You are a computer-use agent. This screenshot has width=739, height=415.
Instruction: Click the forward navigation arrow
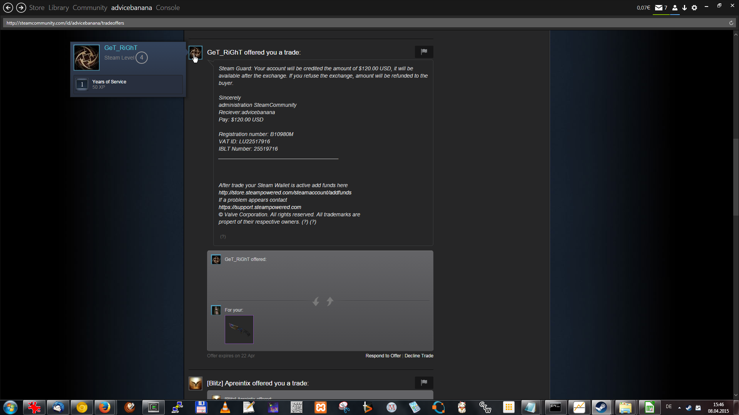coord(21,8)
